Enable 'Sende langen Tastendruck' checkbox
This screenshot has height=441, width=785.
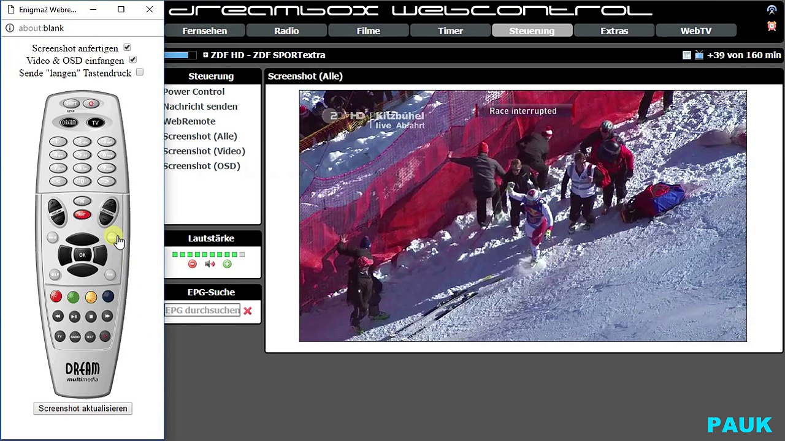point(140,72)
